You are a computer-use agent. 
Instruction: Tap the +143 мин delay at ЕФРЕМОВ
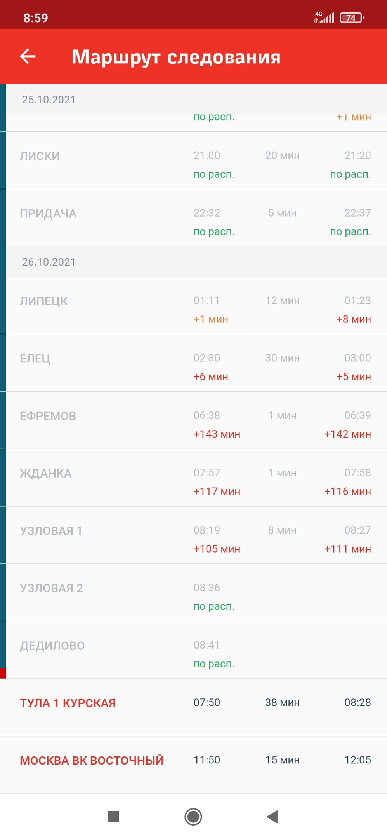pyautogui.click(x=217, y=434)
